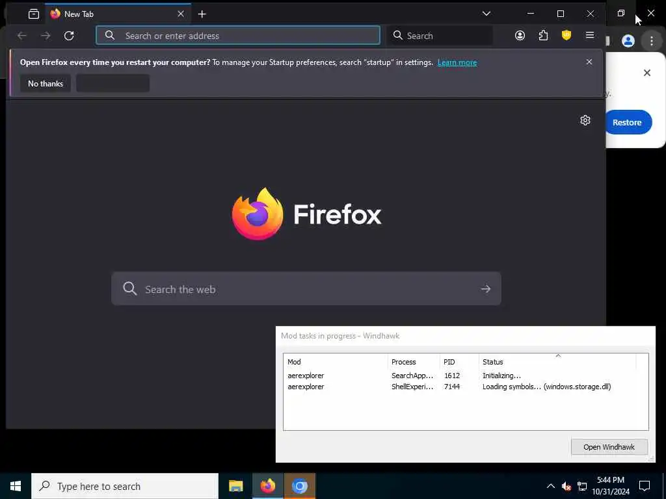Maximize the Firefox window

pos(561,14)
